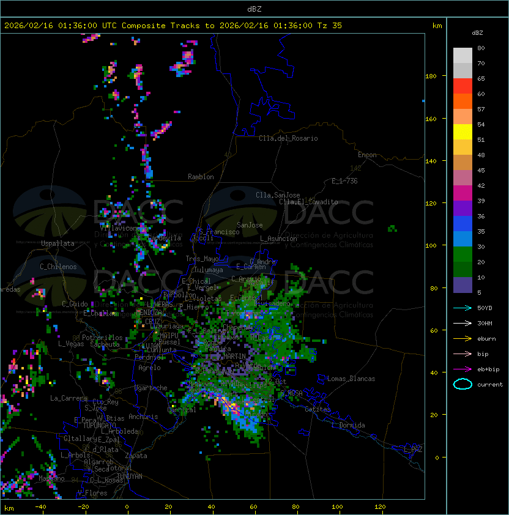Click the orange 57-60 dBZ color band
Image resolution: width=509 pixels, height=515 pixels.
tap(463, 101)
